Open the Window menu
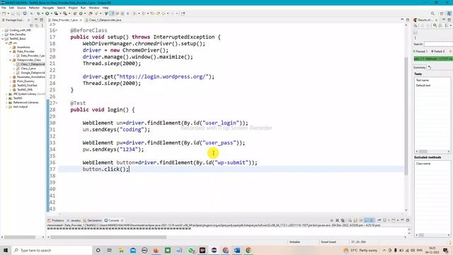This screenshot has width=453, height=255. click(94, 8)
